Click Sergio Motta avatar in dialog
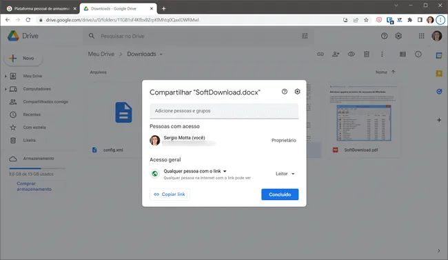 click(155, 141)
